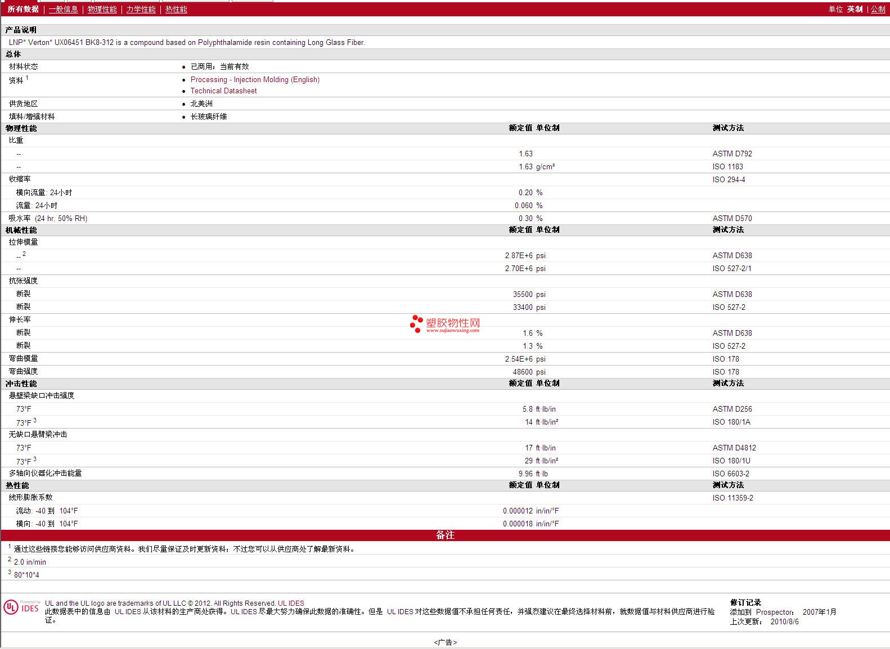The width and height of the screenshot is (890, 649).
Task: Click the UL IDES logo icon
Action: coord(21,607)
